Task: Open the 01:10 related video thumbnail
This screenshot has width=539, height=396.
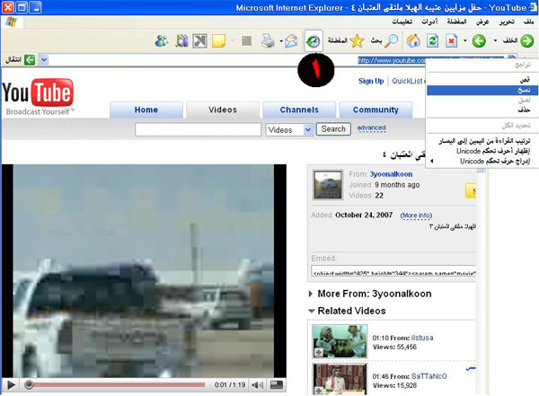Action: click(x=340, y=342)
